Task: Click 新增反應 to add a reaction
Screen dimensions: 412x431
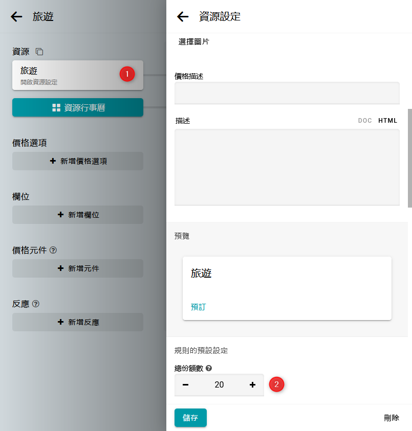Action: (78, 322)
